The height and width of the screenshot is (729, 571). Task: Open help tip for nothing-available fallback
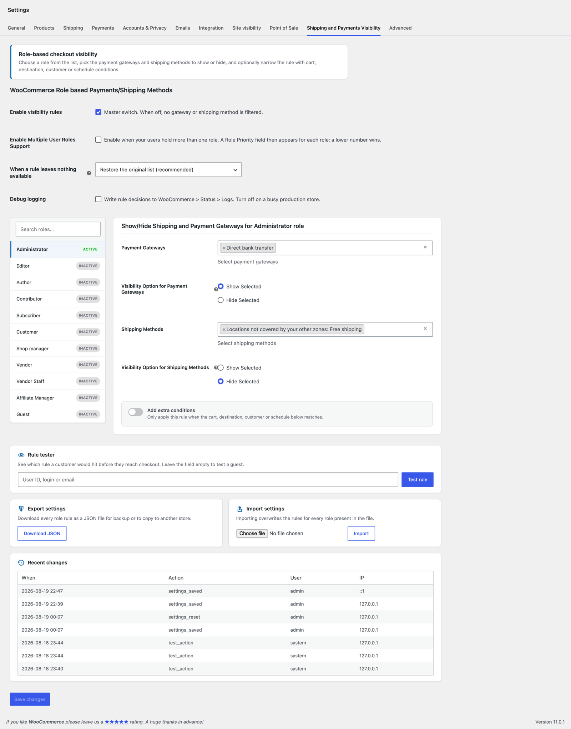click(x=89, y=173)
